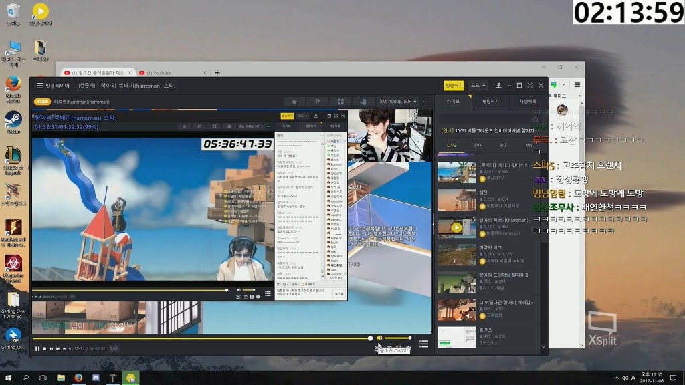Skip to previous track
Screen dimensions: 685x385
[51, 348]
